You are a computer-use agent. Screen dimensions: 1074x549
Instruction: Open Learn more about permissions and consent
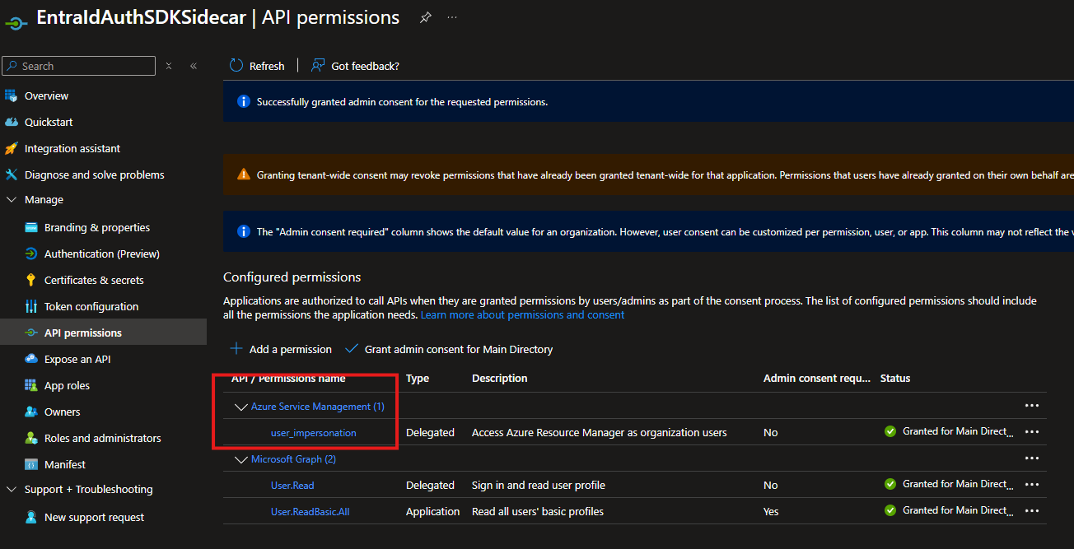[522, 314]
